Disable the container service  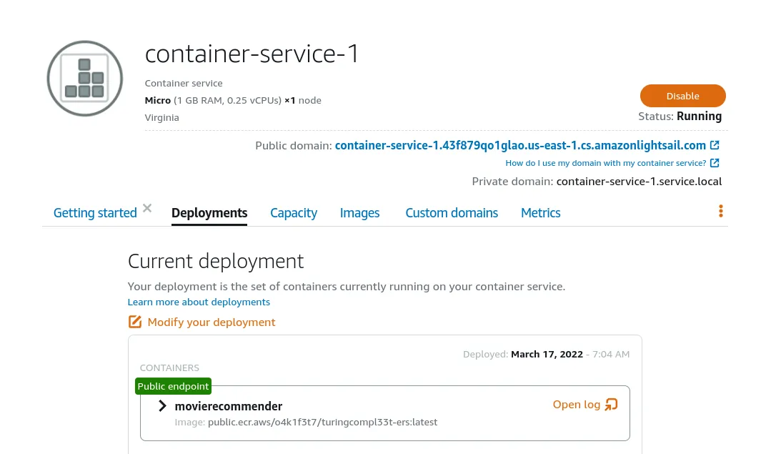(x=682, y=96)
